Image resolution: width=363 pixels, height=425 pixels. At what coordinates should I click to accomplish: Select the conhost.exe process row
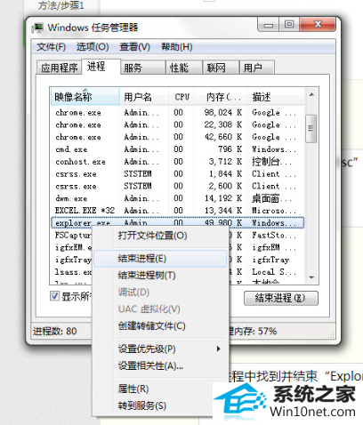(177, 162)
